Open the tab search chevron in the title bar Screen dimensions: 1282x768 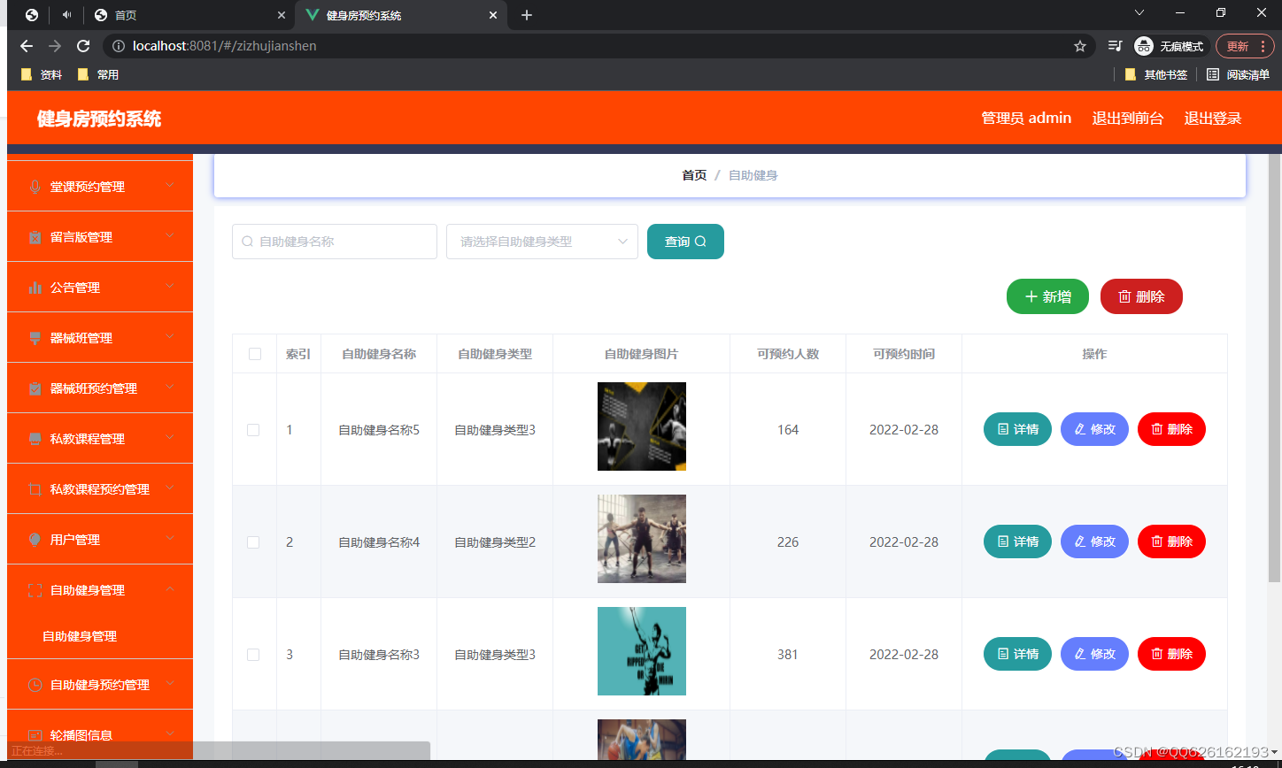(x=1139, y=12)
